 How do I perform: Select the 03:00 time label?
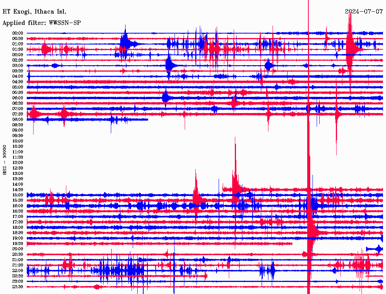(18, 66)
